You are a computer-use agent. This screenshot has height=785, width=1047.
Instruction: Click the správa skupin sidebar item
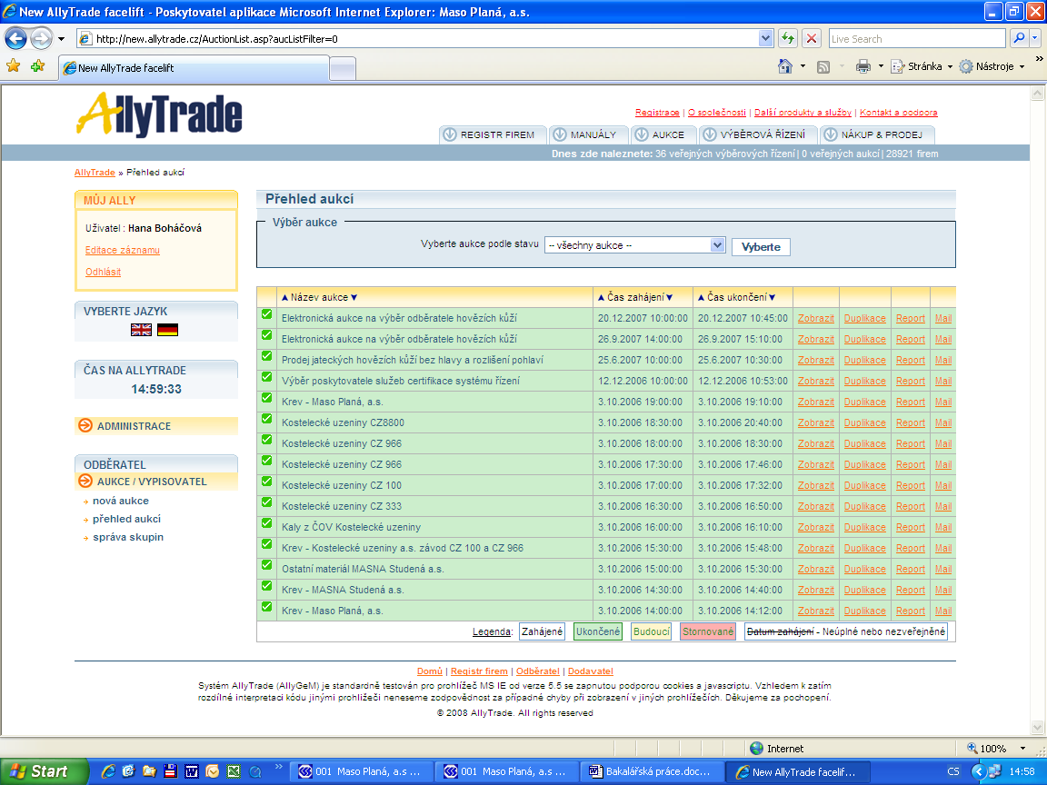pos(128,537)
